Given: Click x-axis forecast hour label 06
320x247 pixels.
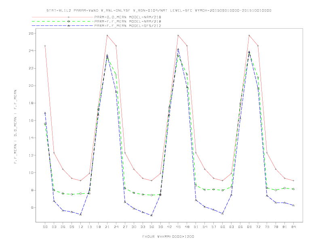Looking at the screenshot, I should pos(63,227).
